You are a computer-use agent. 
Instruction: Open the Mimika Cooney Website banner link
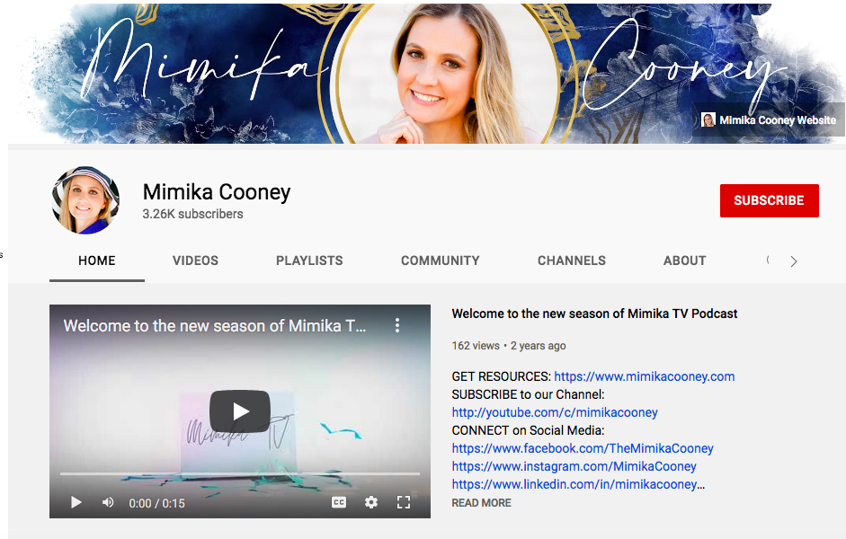coord(769,119)
